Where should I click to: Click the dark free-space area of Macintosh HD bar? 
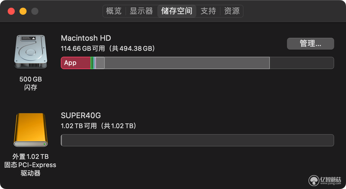click(x=301, y=63)
